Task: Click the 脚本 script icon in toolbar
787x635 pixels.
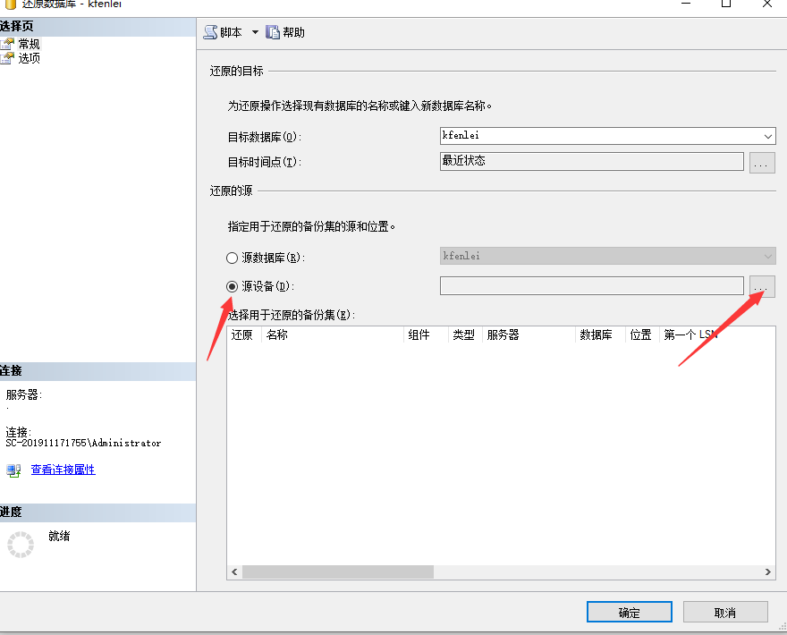Action: 210,32
